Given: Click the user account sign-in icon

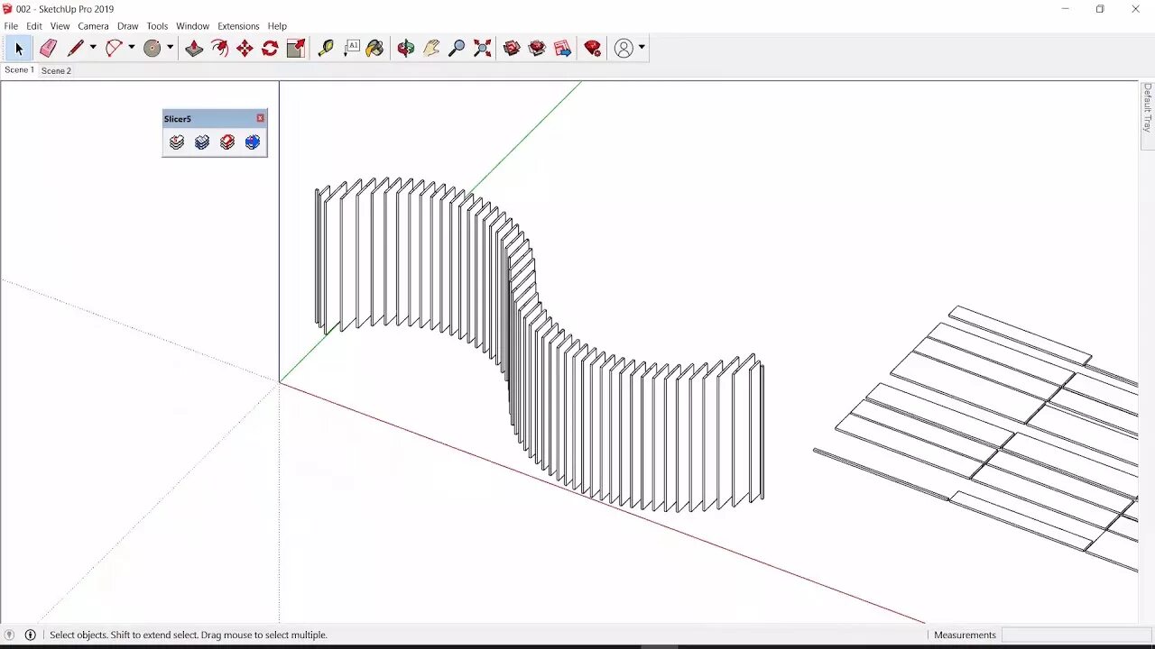Looking at the screenshot, I should click(x=624, y=49).
